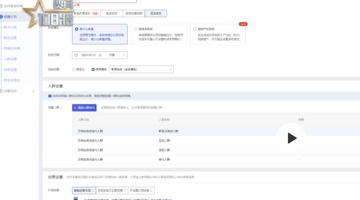Viewport: 360px width, 200px height.
Task: Select 自定义 region setting radio
Action: point(74,69)
